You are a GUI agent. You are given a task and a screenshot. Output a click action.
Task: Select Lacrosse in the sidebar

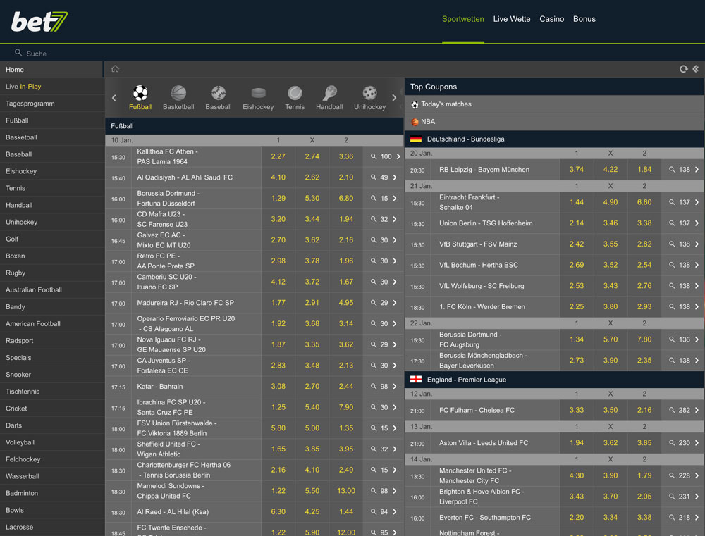(51, 527)
